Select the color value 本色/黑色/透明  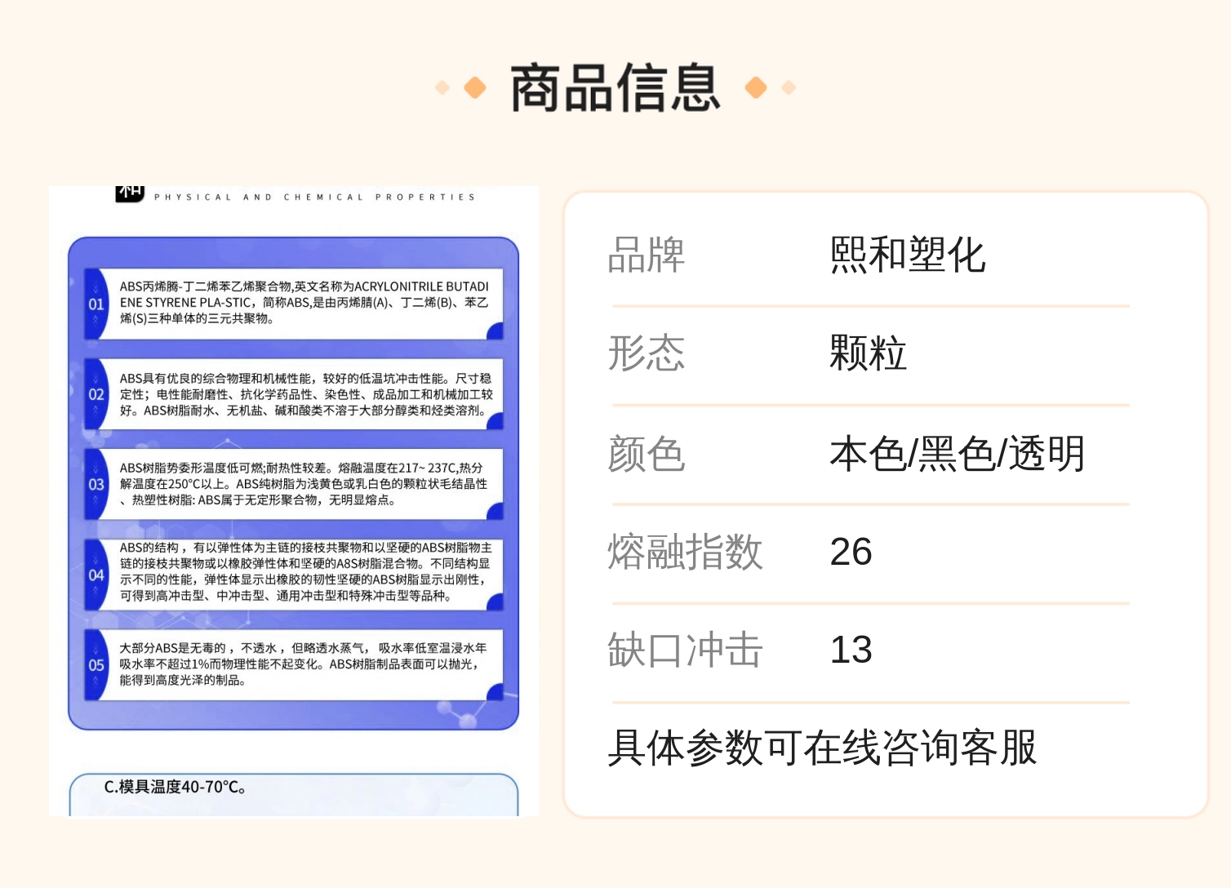tap(958, 454)
